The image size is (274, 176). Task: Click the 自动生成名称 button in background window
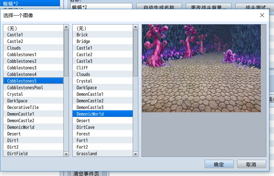tap(159, 6)
